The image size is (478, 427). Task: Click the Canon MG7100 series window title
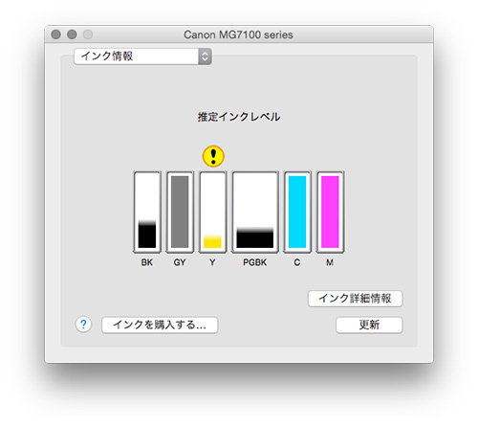(x=238, y=34)
